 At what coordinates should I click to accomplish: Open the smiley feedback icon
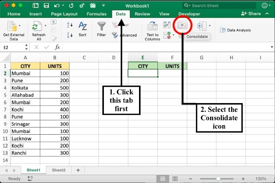pyautogui.click(x=264, y=6)
